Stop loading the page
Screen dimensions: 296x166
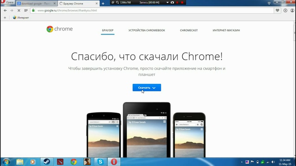[x=18, y=11]
